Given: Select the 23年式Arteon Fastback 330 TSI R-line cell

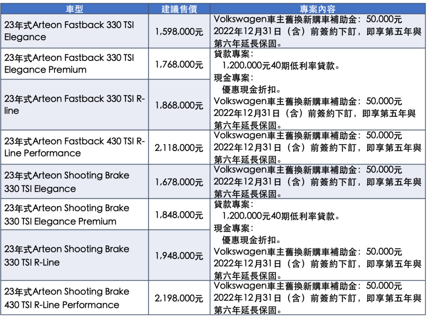Looking at the screenshot, I should pos(74,105).
